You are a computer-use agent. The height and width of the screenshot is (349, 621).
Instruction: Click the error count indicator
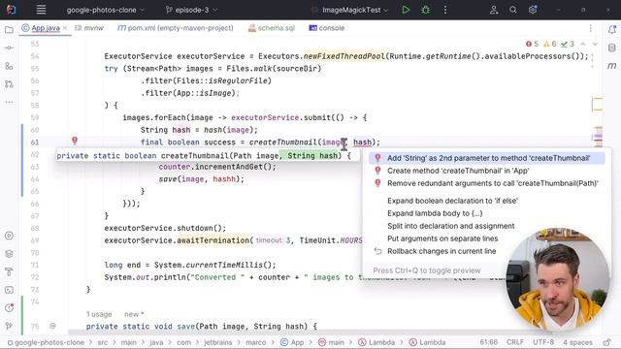point(532,44)
